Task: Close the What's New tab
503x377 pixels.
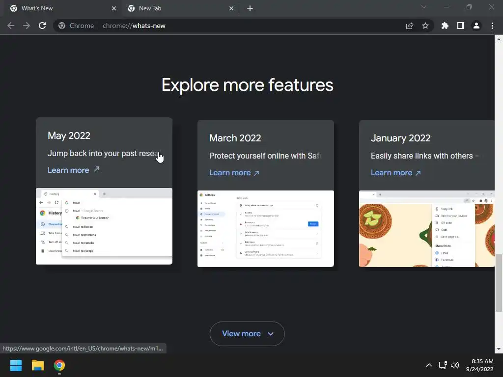Action: click(x=114, y=8)
